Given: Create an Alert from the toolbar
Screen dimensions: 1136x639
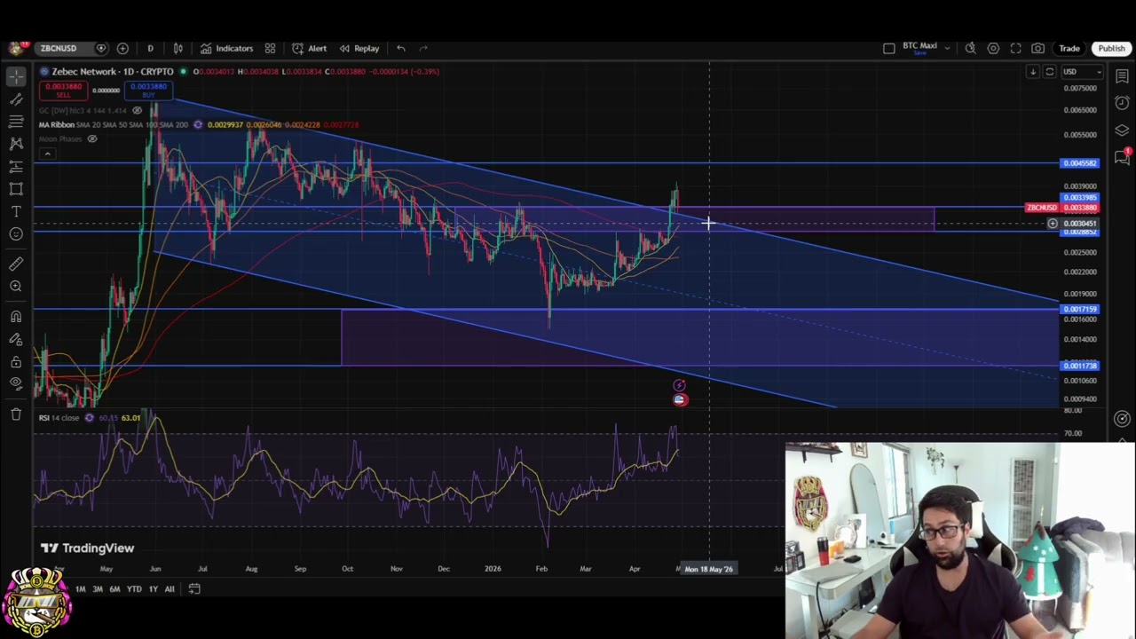Looking at the screenshot, I should [309, 48].
